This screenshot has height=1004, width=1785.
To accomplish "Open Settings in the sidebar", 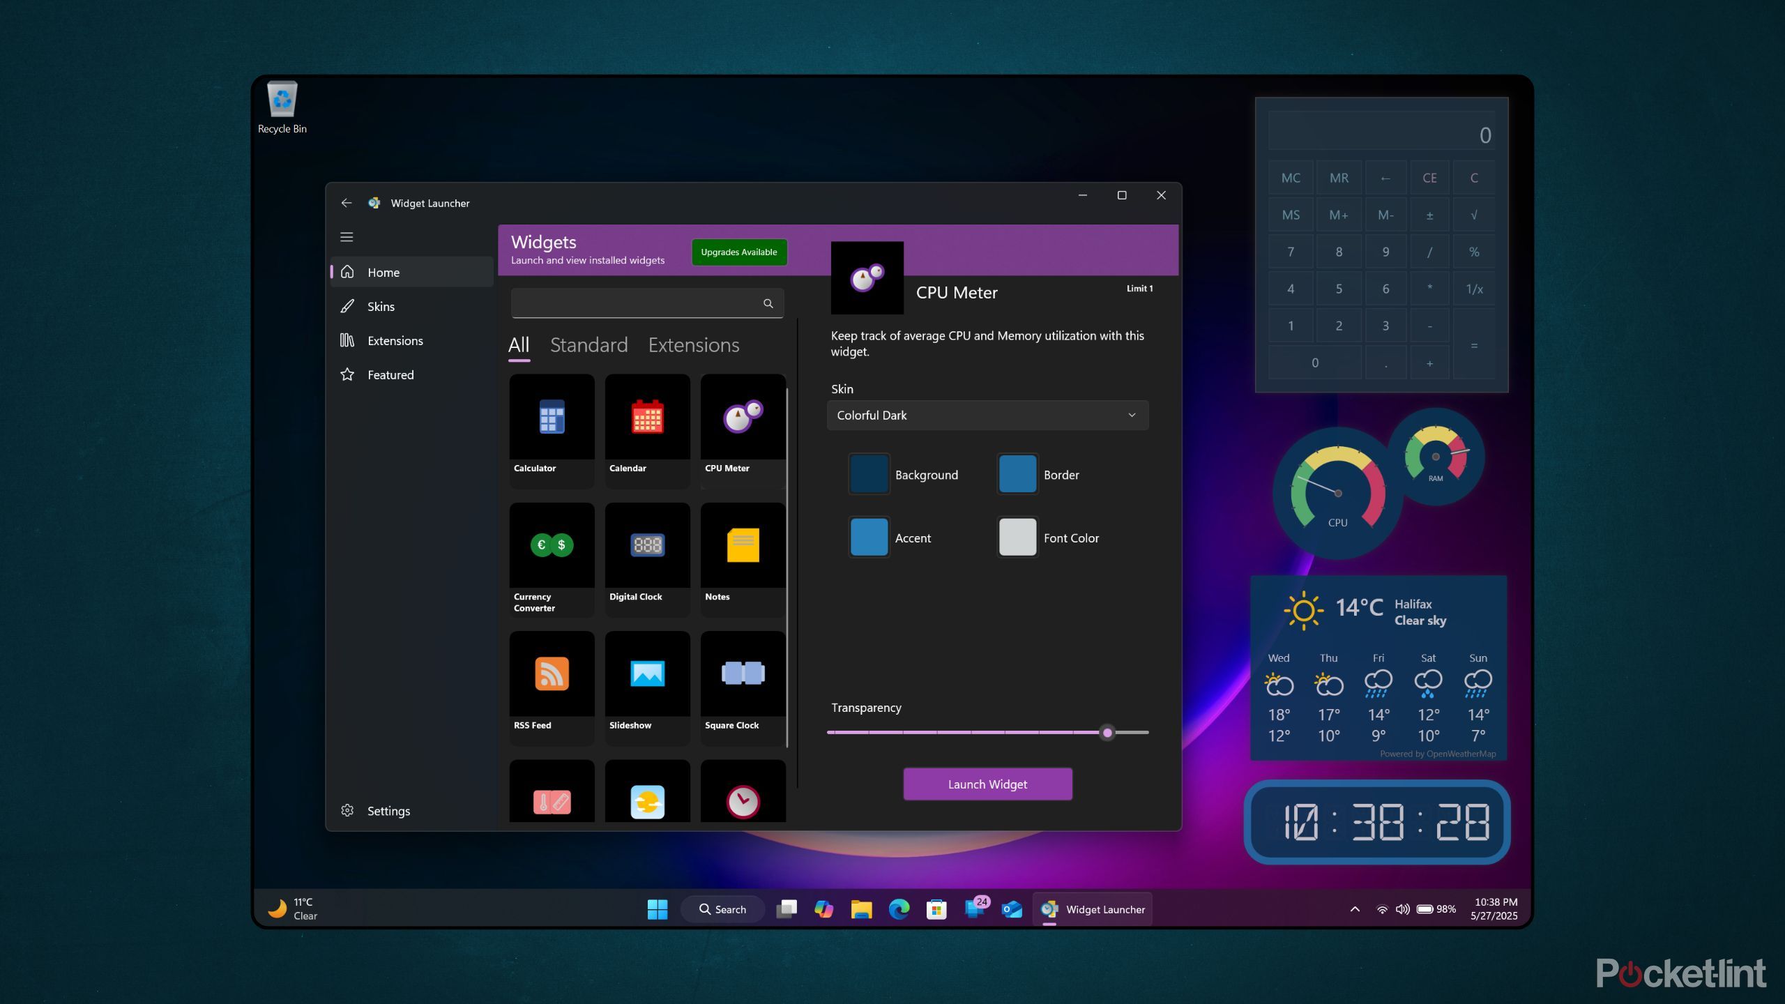I will [x=411, y=810].
